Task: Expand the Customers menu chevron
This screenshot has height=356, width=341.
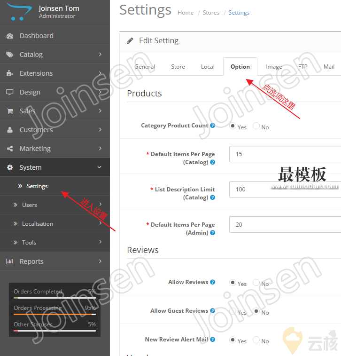Action: click(100, 129)
